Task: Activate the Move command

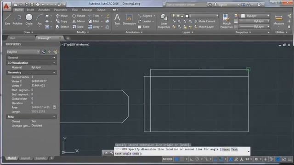Action: (x=62, y=16)
